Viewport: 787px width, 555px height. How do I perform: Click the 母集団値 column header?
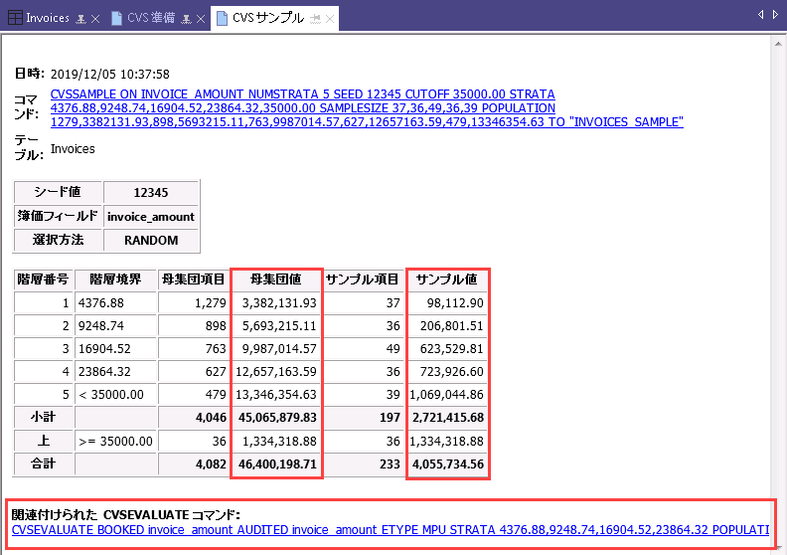coord(275,279)
